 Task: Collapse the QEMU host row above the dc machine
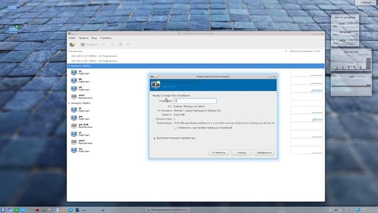click(x=69, y=103)
